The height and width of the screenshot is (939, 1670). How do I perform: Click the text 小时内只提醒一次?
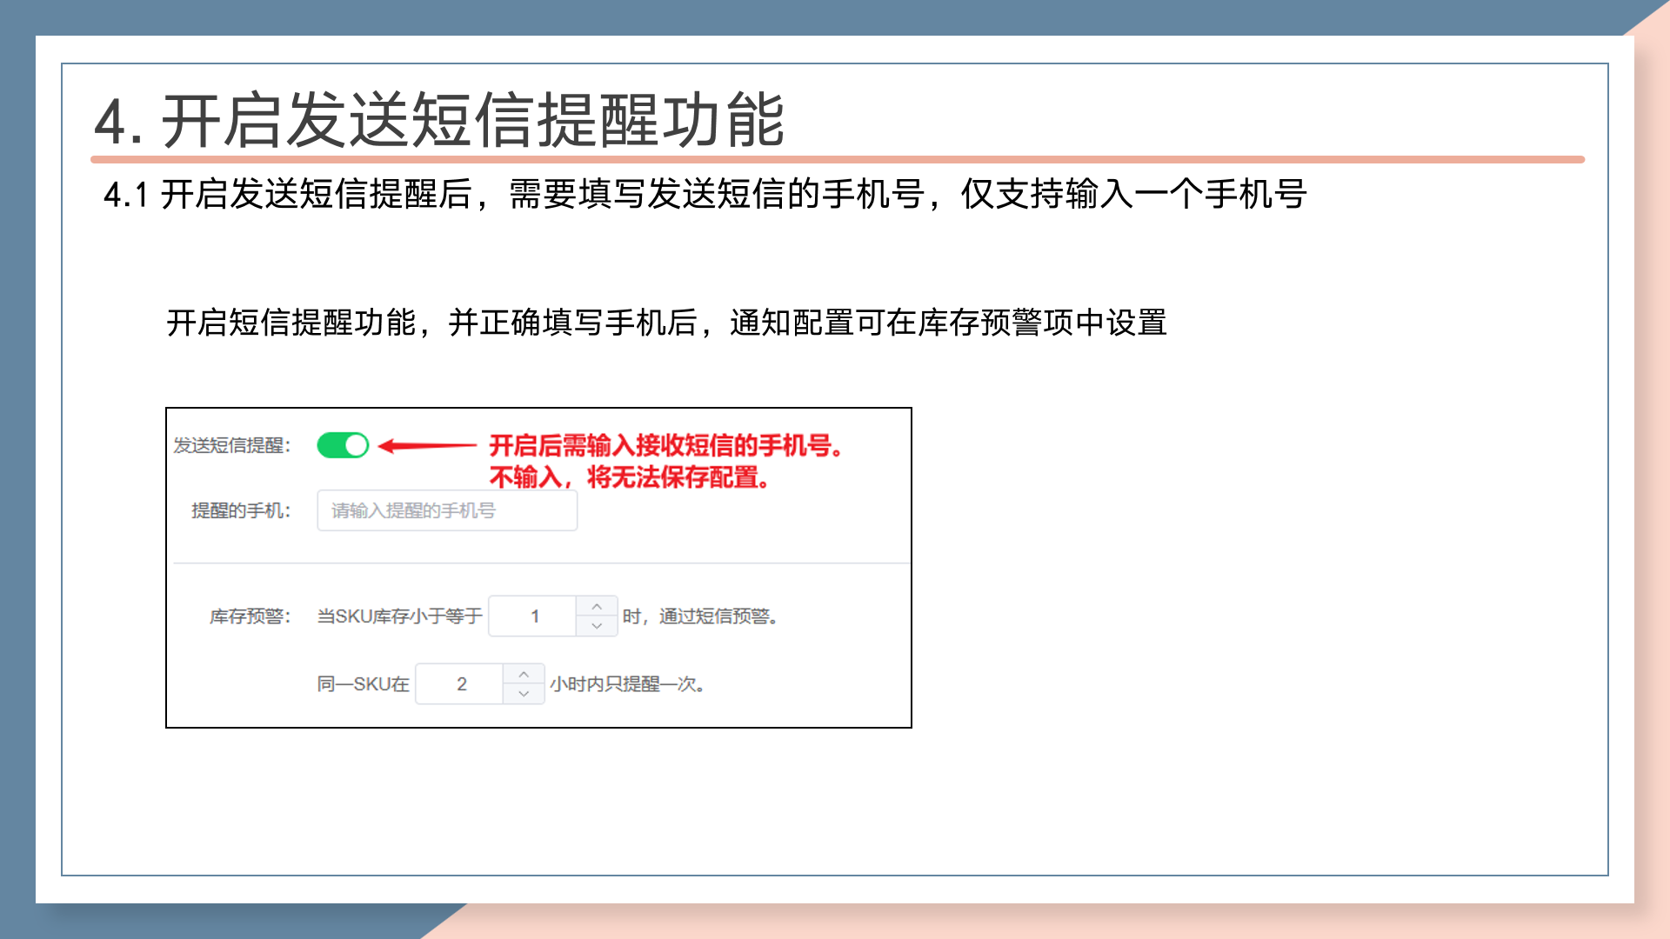[x=627, y=684]
